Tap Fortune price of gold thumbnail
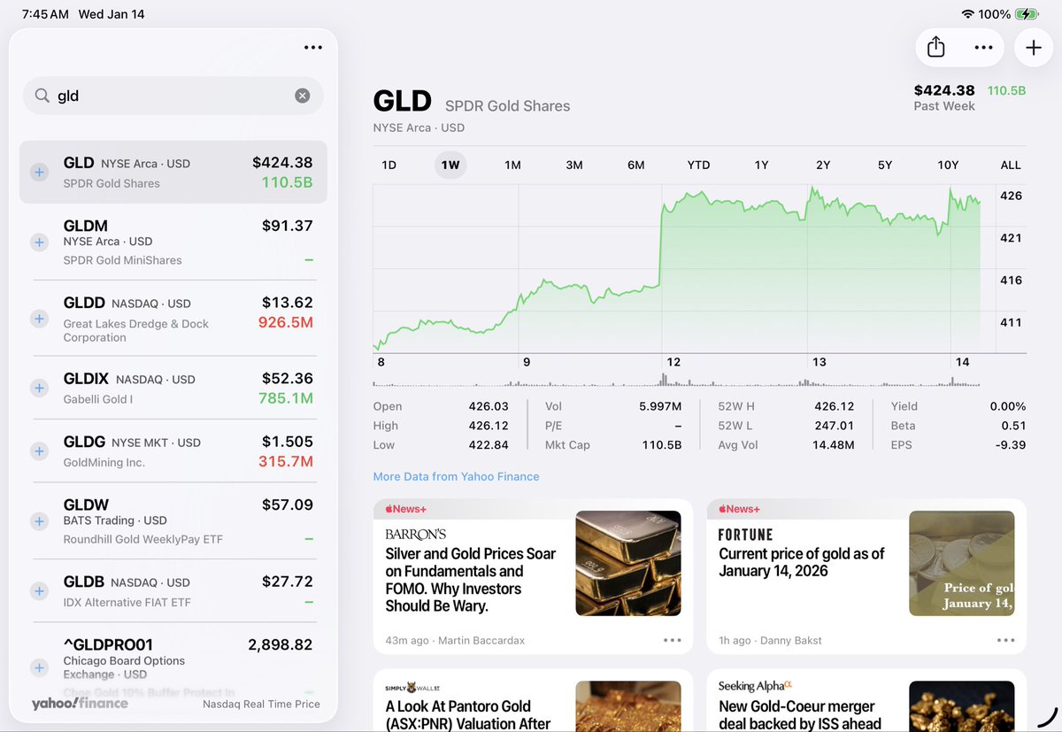This screenshot has width=1062, height=732. click(962, 563)
